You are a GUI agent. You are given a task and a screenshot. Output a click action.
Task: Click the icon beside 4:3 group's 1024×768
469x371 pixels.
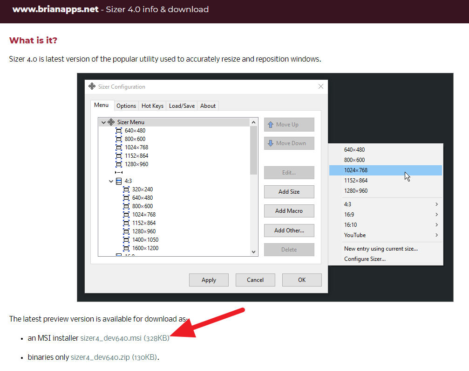tap(126, 215)
